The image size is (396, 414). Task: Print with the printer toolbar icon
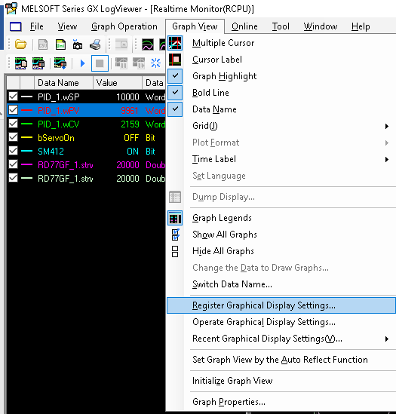pyautogui.click(x=95, y=44)
